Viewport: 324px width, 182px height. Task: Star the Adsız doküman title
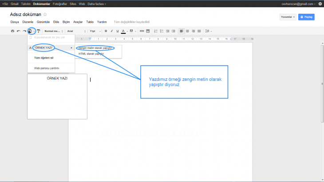click(45, 14)
